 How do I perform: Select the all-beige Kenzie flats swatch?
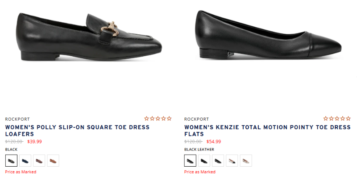246,160
